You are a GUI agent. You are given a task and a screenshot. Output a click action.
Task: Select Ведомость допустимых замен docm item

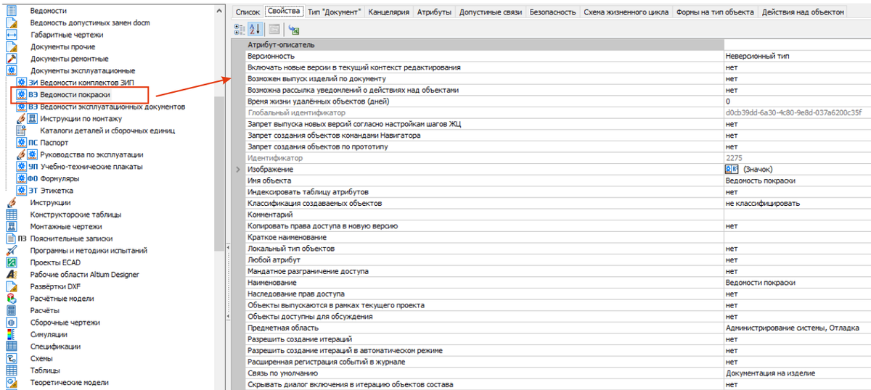(x=90, y=23)
